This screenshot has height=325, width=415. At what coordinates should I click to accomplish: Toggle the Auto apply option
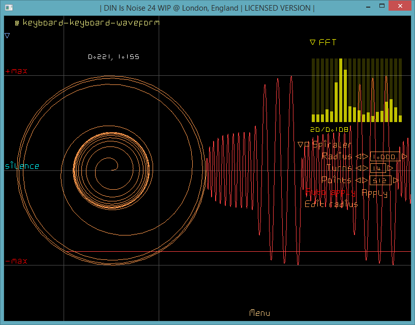coord(331,193)
